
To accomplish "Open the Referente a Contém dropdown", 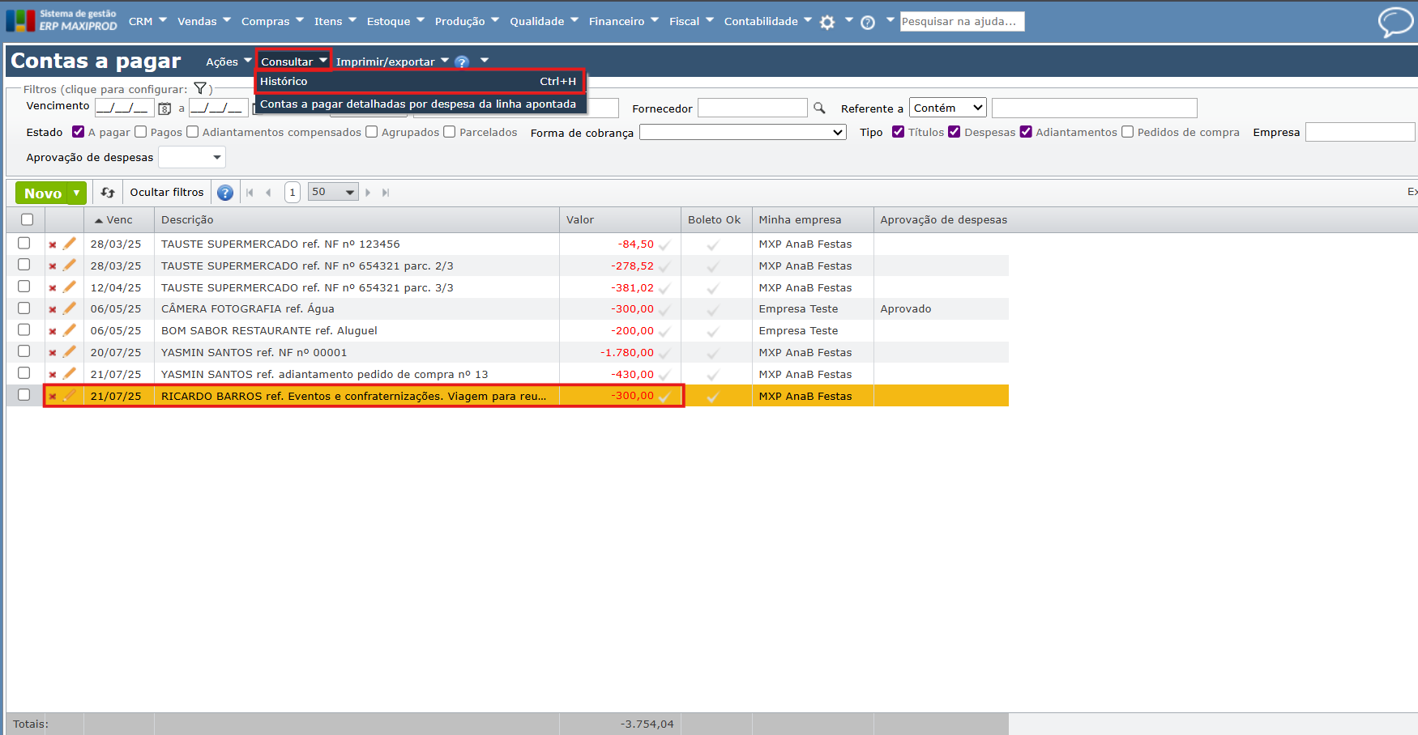I will [x=948, y=108].
